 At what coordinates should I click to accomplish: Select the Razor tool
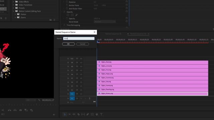[79, 114]
